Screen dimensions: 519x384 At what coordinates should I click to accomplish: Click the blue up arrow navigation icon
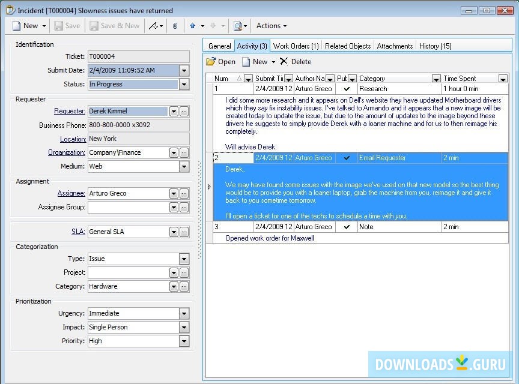(x=193, y=26)
